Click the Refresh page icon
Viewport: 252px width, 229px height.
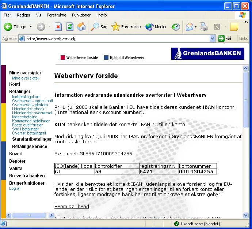pos(70,27)
